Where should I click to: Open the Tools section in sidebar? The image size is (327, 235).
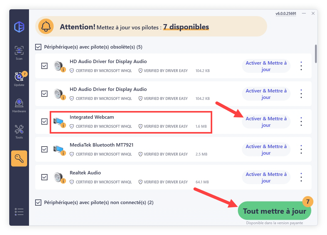tap(19, 131)
